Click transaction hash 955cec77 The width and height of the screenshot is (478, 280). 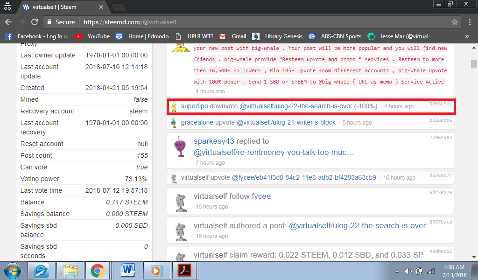click(441, 175)
